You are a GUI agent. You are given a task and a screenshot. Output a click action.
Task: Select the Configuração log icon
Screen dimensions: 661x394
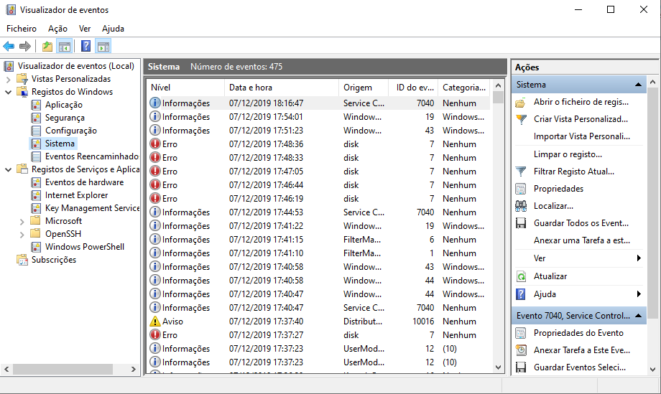pyautogui.click(x=37, y=131)
